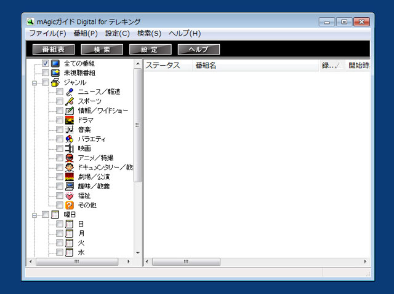
Task: Select the 劇場／公演 tree label
Action: click(x=94, y=177)
